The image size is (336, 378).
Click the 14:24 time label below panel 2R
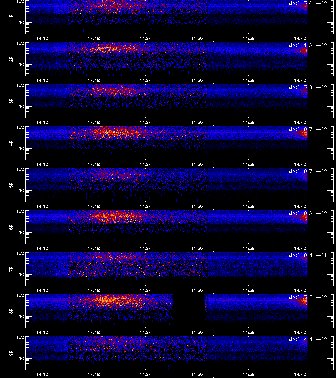point(145,80)
